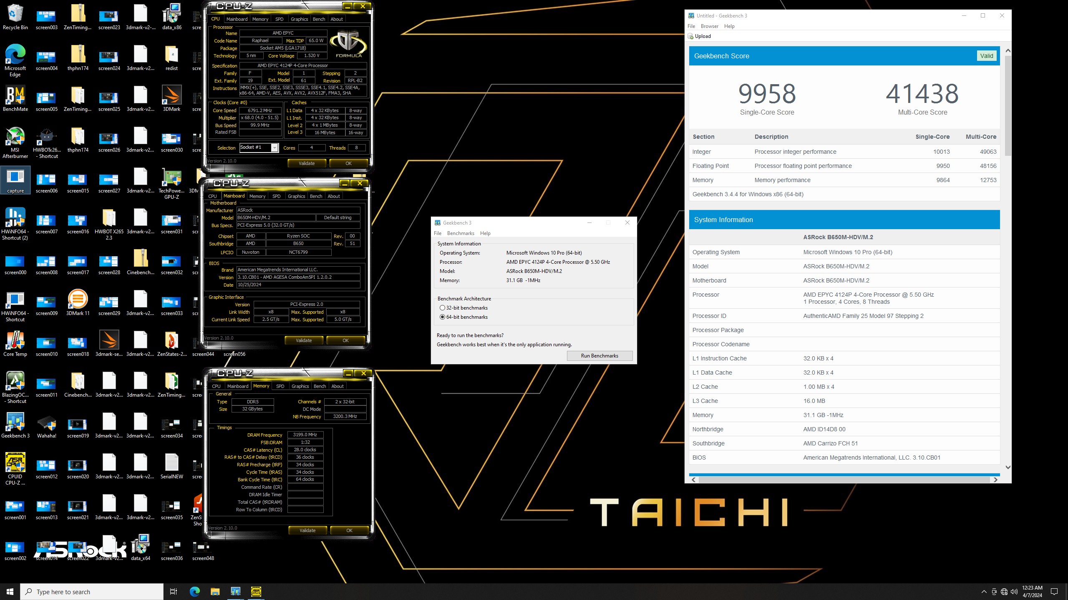Viewport: 1068px width, 600px height.
Task: Open the 3dmark-se... desktop icon
Action: pyautogui.click(x=109, y=344)
